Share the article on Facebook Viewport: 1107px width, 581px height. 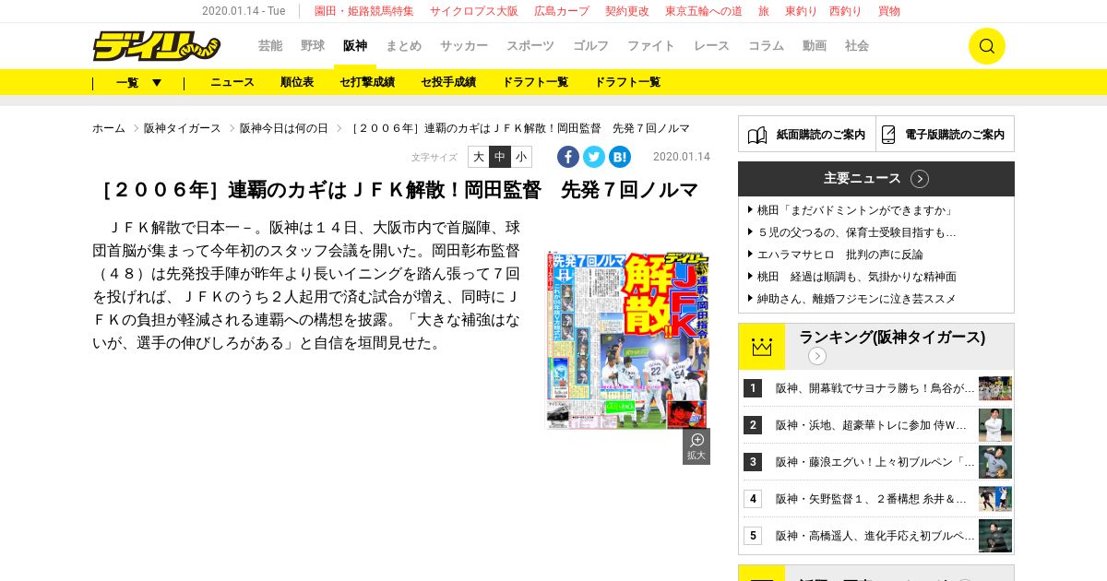click(568, 157)
